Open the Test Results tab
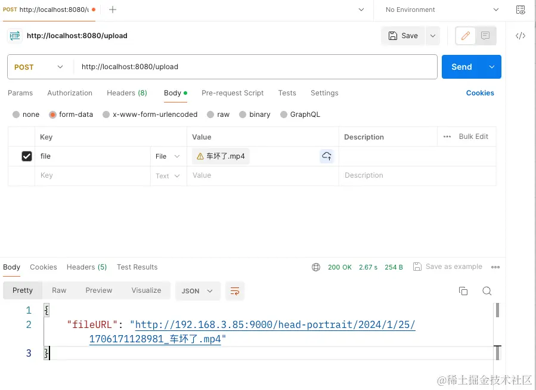 [137, 267]
